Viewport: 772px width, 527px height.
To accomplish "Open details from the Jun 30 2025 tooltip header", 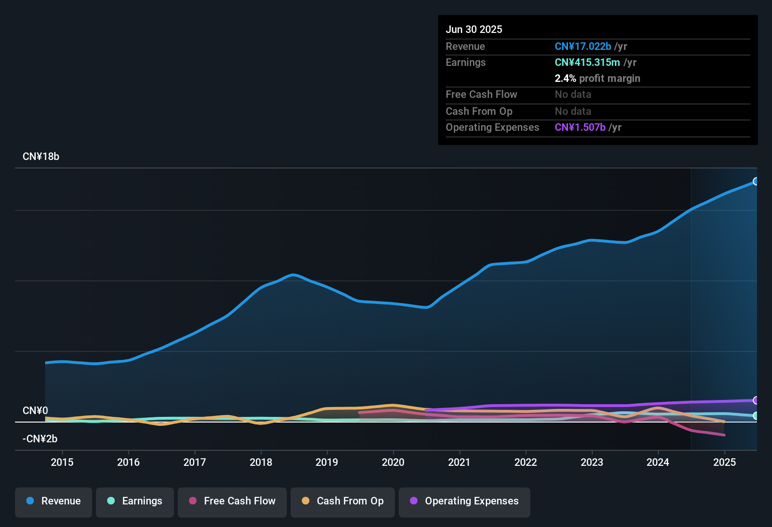I will (x=474, y=29).
